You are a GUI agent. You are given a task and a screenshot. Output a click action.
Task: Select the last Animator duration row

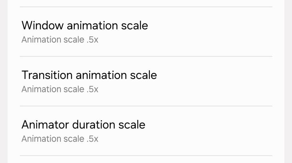coord(146,131)
